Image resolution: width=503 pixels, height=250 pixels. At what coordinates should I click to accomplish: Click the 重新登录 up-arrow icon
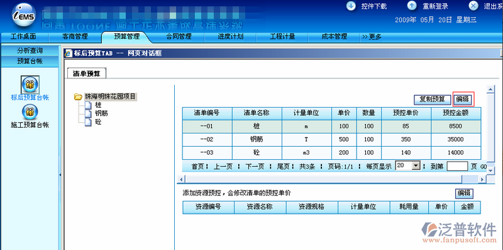point(412,6)
